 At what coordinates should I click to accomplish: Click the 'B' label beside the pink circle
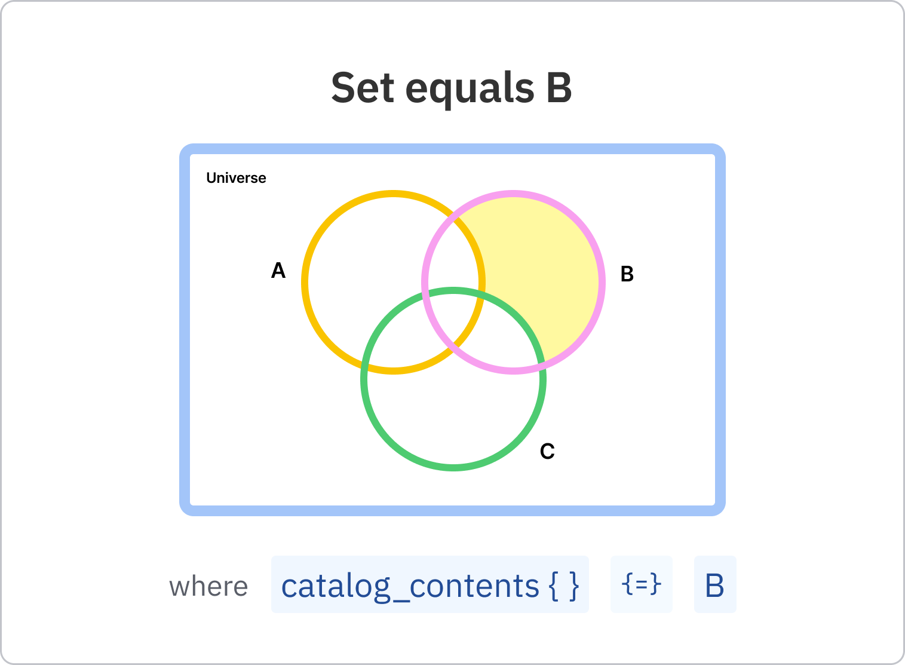pyautogui.click(x=627, y=274)
